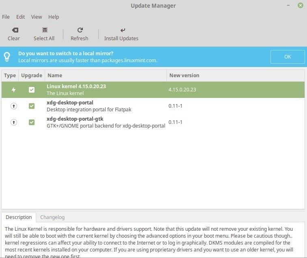Click the Update Manager window title
Screen dimensions: 307x258
pyautogui.click(x=153, y=6)
